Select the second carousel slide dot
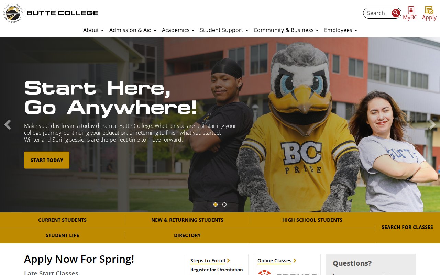 pyautogui.click(x=224, y=205)
